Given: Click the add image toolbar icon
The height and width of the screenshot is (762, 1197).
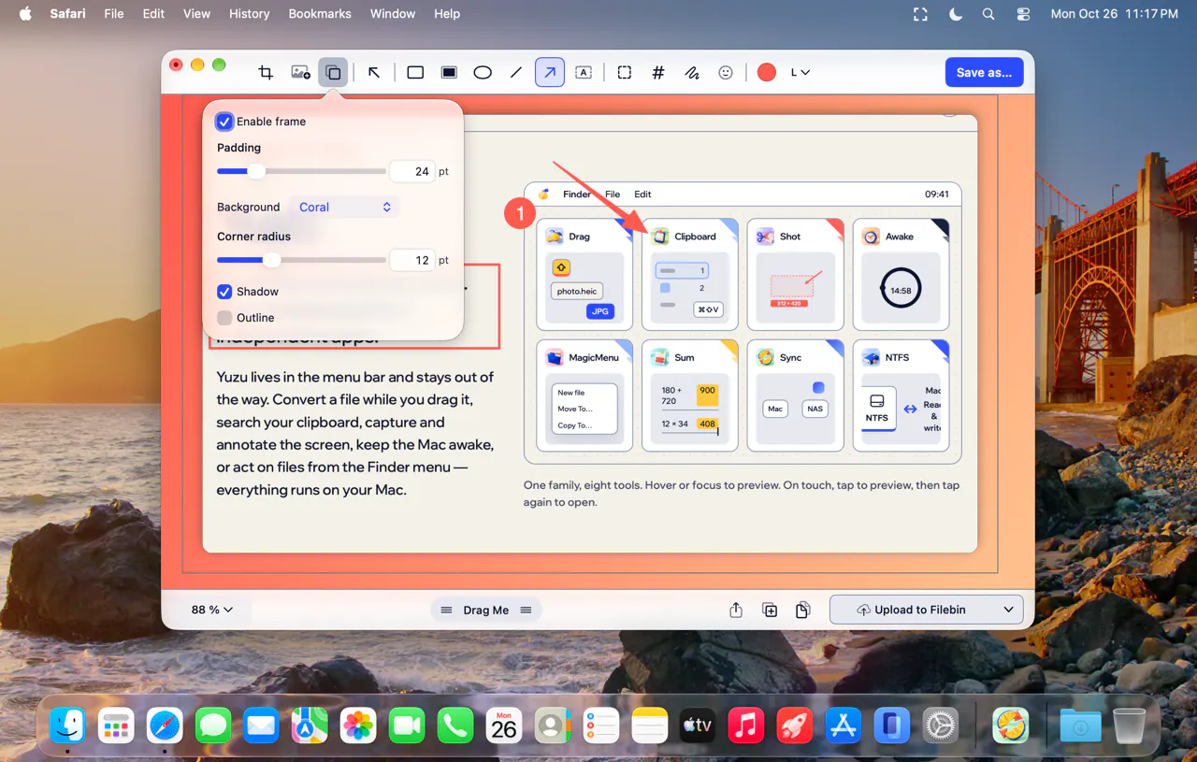Looking at the screenshot, I should coord(300,72).
